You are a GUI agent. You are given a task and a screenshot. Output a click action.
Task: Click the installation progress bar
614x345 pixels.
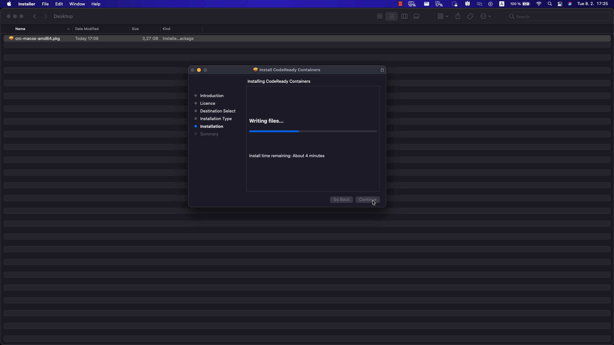tap(313, 131)
